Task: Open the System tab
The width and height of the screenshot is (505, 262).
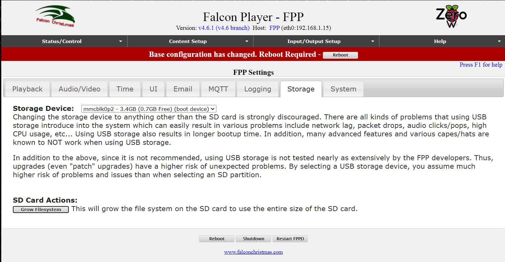Action: point(343,89)
